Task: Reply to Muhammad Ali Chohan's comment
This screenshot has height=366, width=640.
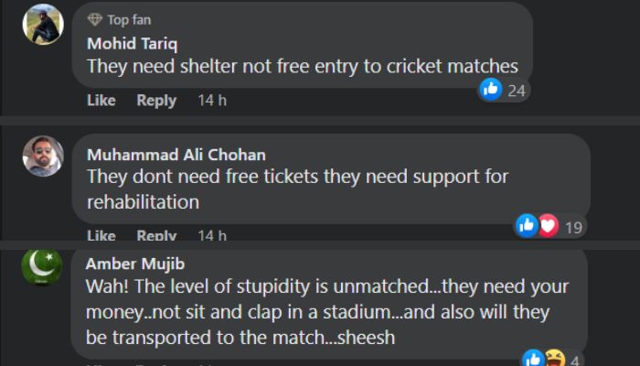Action: (156, 236)
